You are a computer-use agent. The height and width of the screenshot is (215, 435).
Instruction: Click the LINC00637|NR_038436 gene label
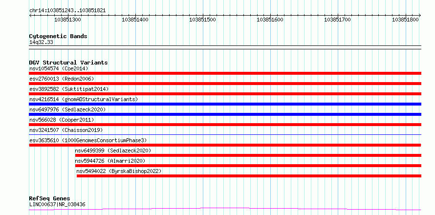pos(57,205)
